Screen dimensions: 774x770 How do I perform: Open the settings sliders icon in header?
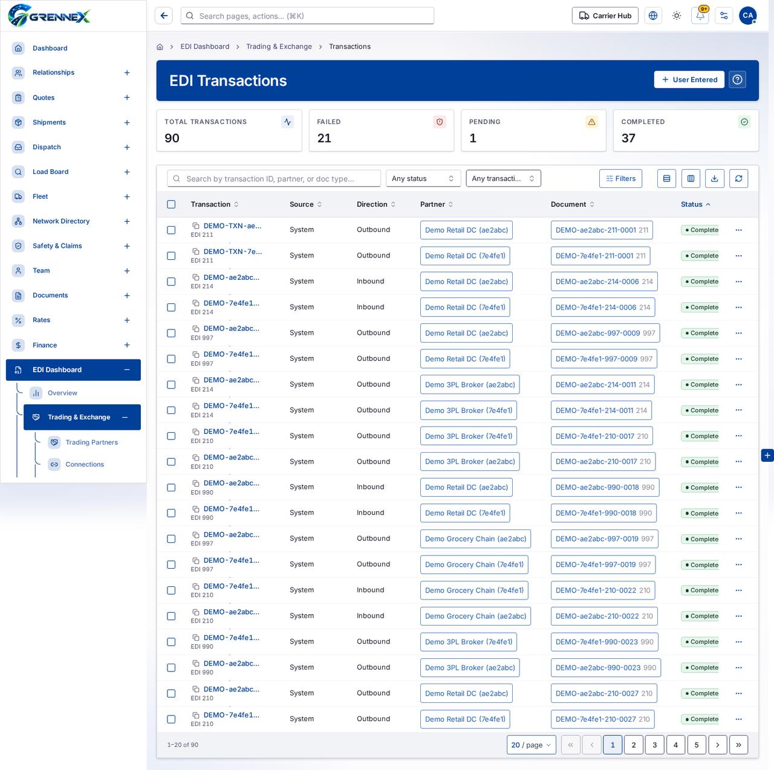coord(724,16)
